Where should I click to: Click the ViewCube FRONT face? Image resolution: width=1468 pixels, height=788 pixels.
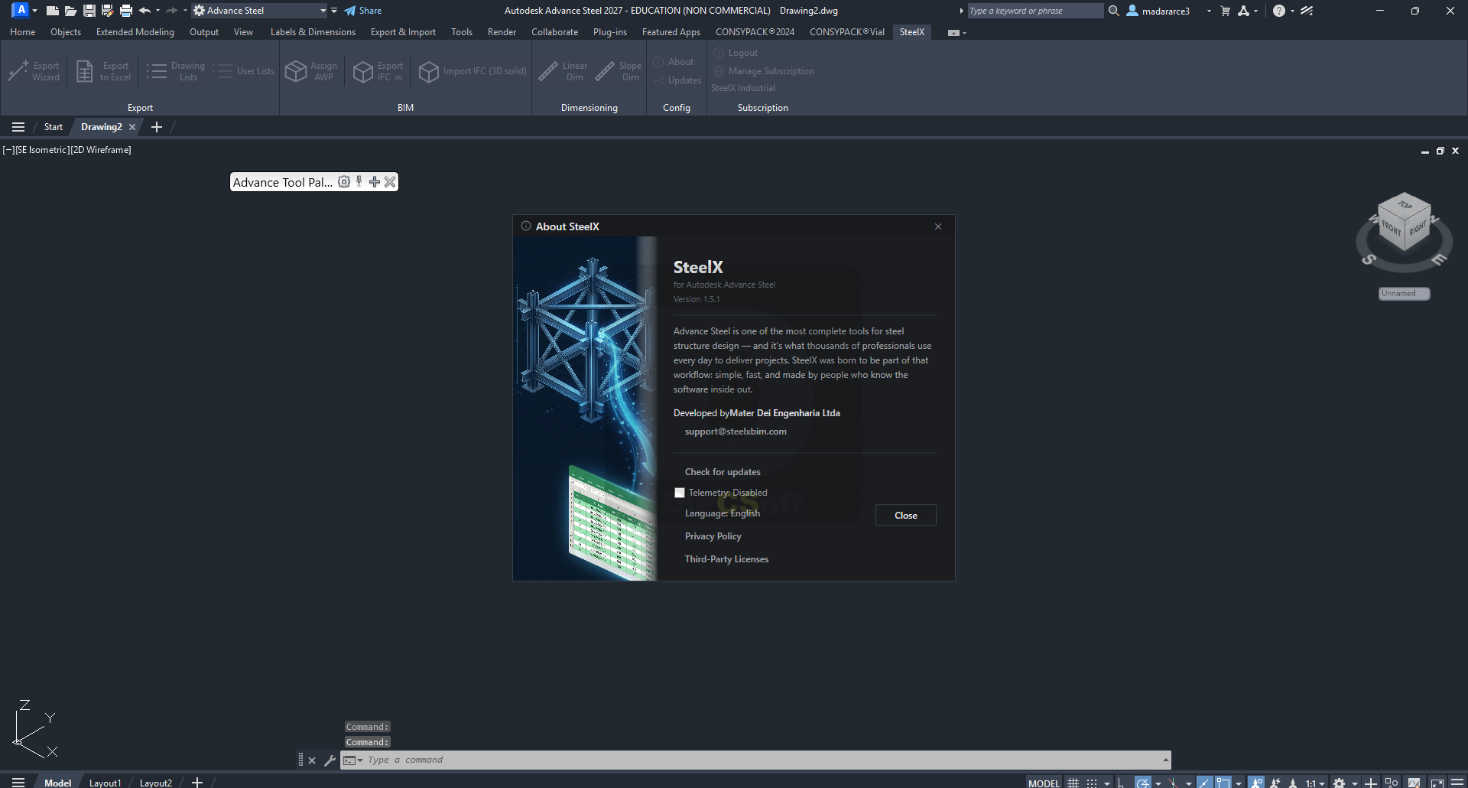coord(1392,228)
